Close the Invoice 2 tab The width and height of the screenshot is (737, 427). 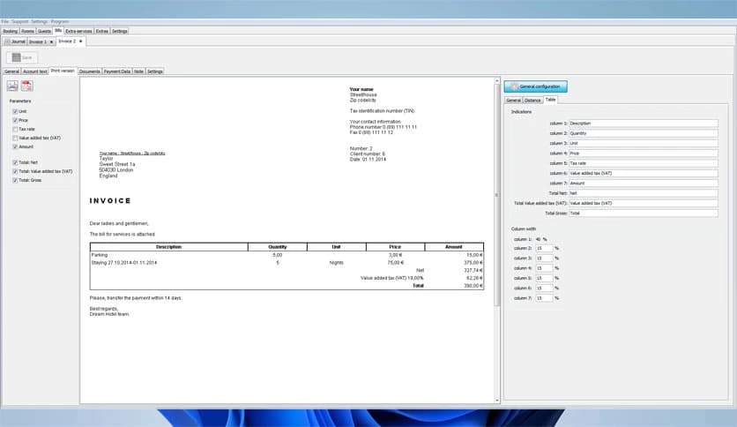point(81,41)
